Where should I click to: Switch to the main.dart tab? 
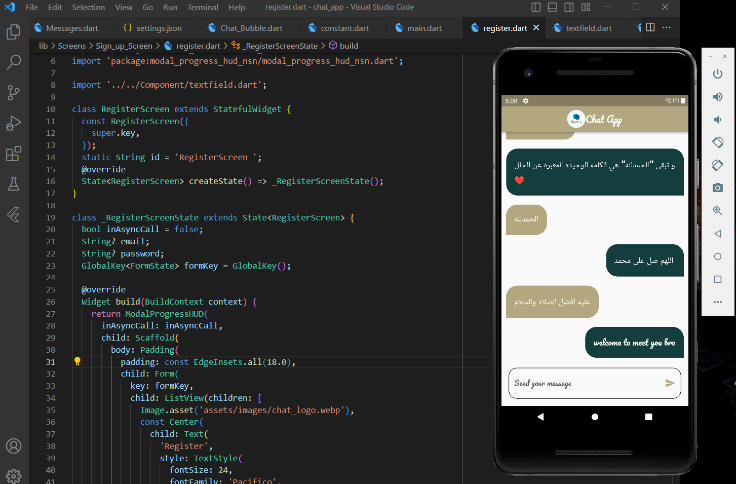coord(424,28)
